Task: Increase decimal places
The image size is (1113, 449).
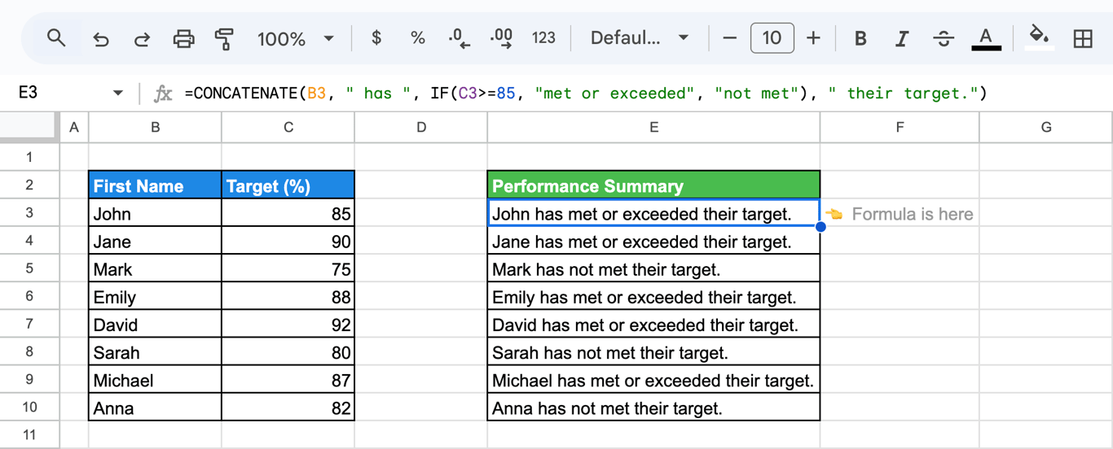Action: (x=501, y=38)
